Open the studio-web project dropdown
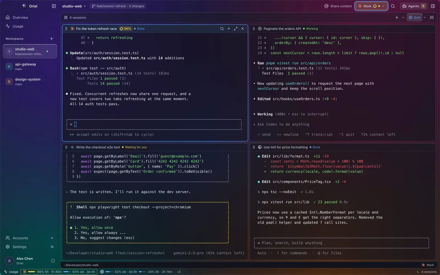 74,6
